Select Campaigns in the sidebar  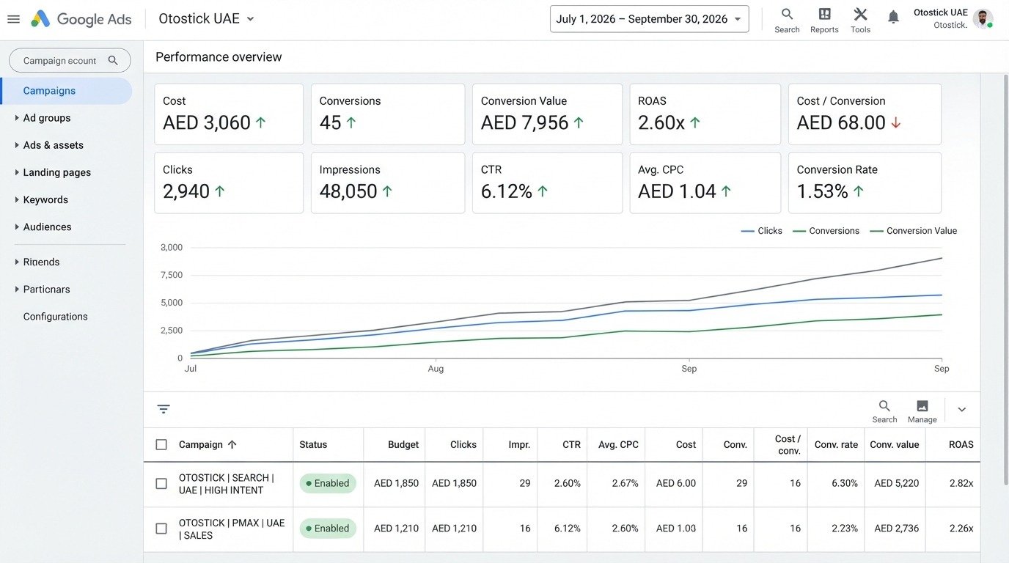tap(66, 91)
